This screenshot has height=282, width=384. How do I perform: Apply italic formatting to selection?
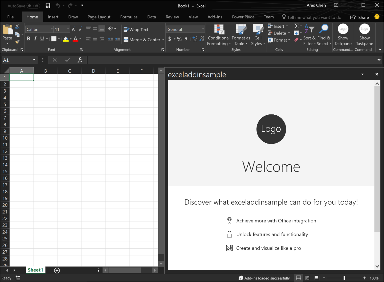pyautogui.click(x=35, y=38)
